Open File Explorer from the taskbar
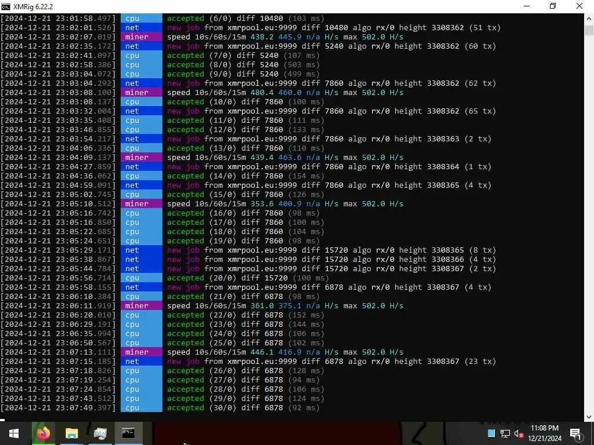The width and height of the screenshot is (594, 445). 71,433
